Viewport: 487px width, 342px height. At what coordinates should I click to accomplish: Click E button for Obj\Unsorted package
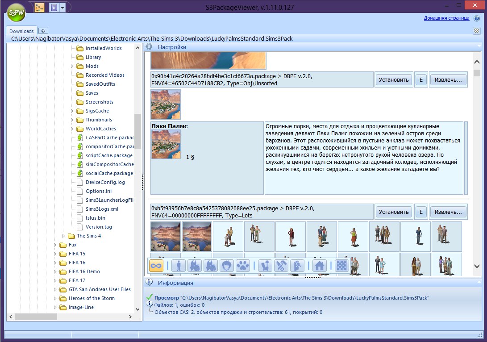421,80
